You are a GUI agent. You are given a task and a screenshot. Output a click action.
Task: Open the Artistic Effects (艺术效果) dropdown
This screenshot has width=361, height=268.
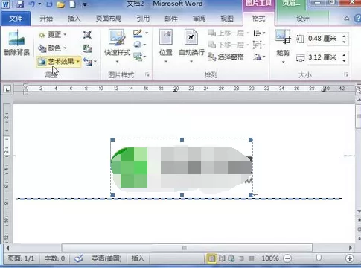[x=59, y=61]
